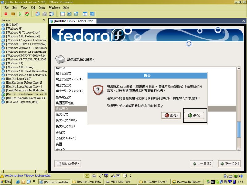The image size is (247, 185).
Task: Click the keyboard list scroll down arrow
Action: coord(239,149)
